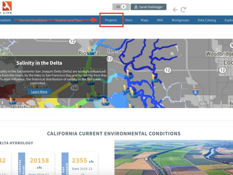This screenshot has height=175, width=233.
Task: Open Sarah Dolislager user account button
Action: pos(149,7)
